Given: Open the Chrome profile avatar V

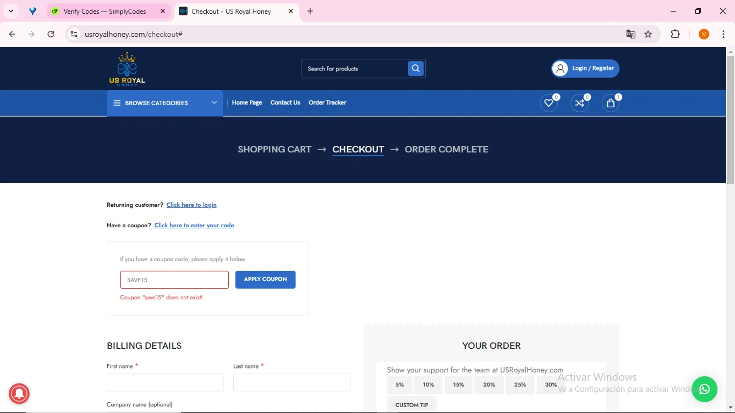Looking at the screenshot, I should click(704, 34).
